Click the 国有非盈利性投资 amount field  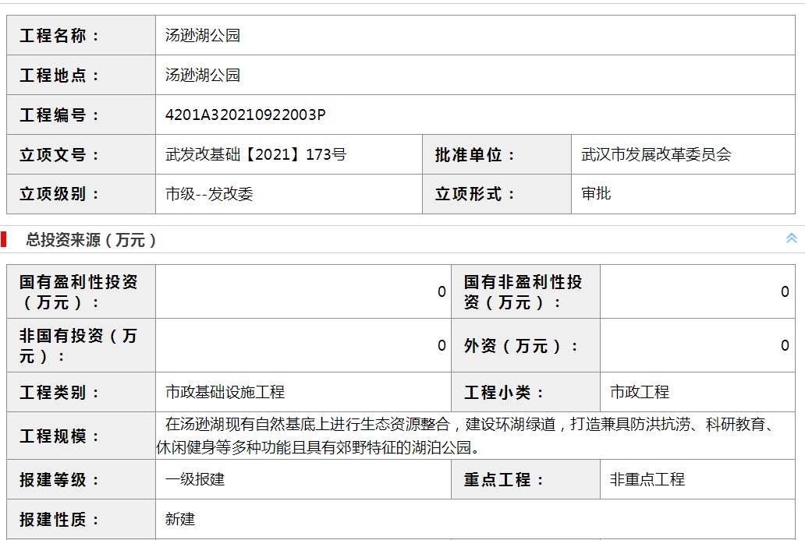click(x=697, y=291)
